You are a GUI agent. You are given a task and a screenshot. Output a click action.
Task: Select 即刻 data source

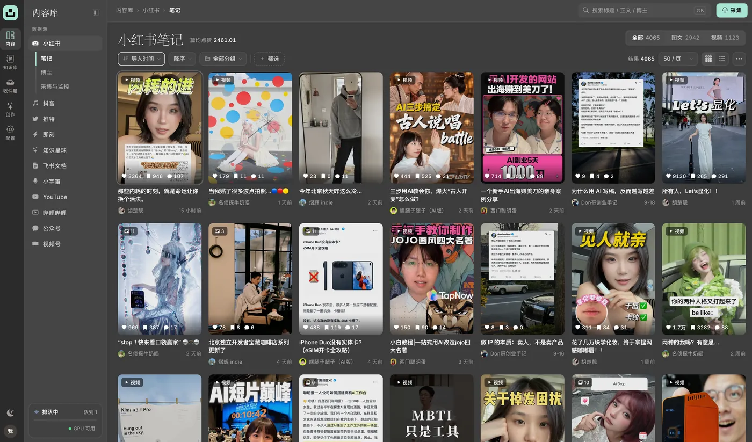pos(66,134)
